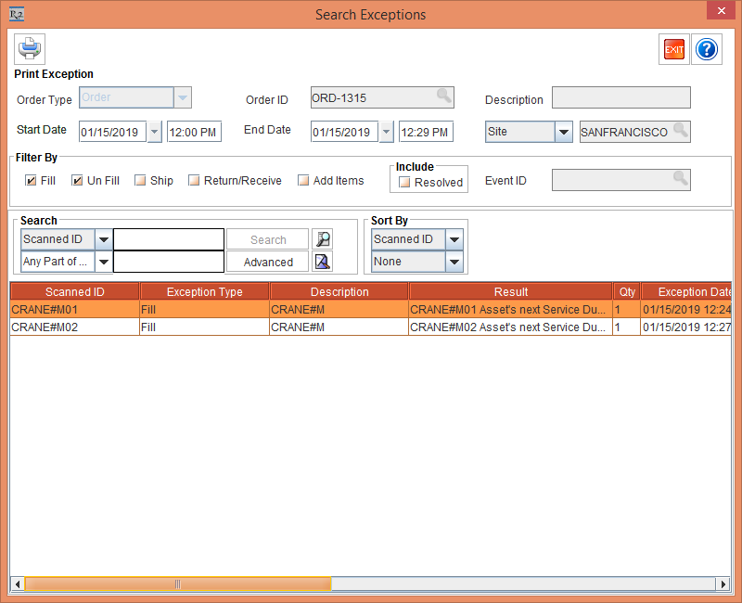Image resolution: width=742 pixels, height=603 pixels.
Task: Tick the Resolved include checkbox
Action: (x=404, y=183)
